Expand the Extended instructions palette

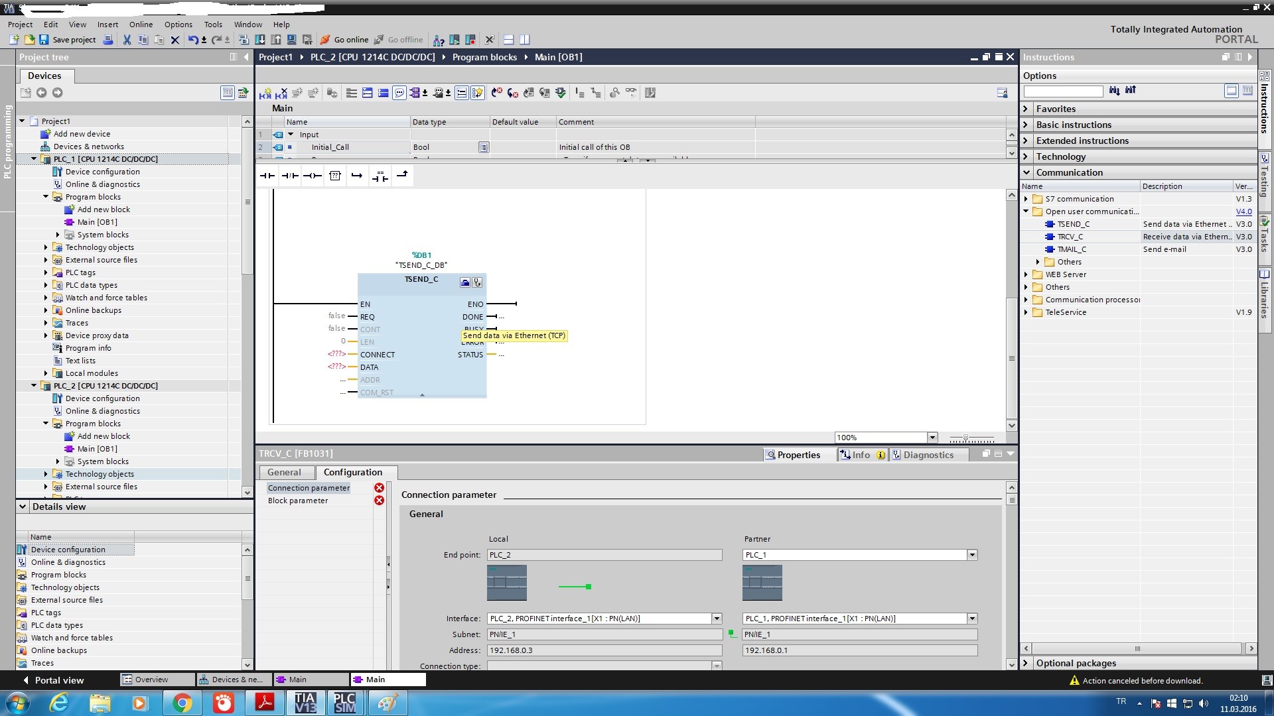point(1026,141)
